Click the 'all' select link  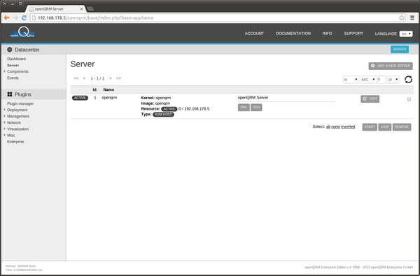point(328,126)
